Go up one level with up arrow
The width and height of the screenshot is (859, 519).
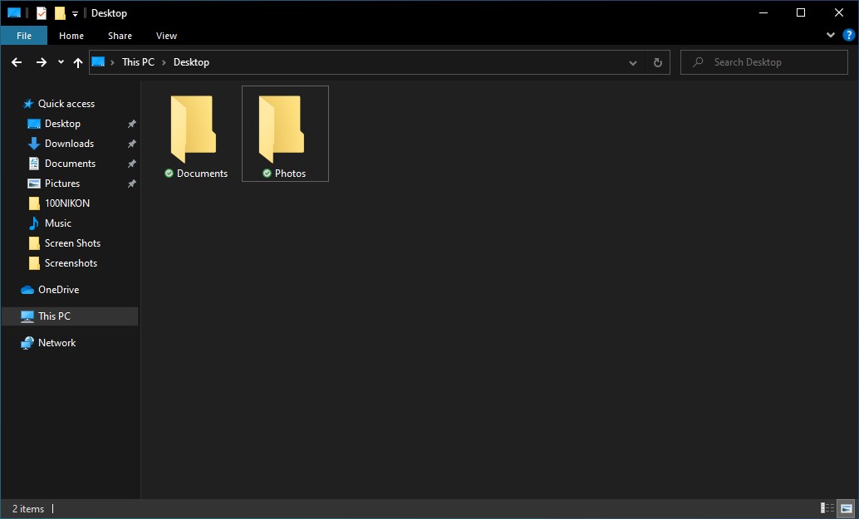click(x=78, y=62)
